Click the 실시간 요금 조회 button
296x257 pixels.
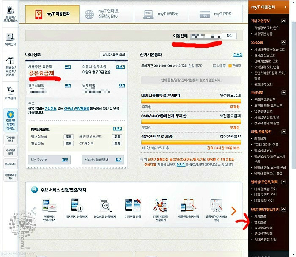(114, 55)
